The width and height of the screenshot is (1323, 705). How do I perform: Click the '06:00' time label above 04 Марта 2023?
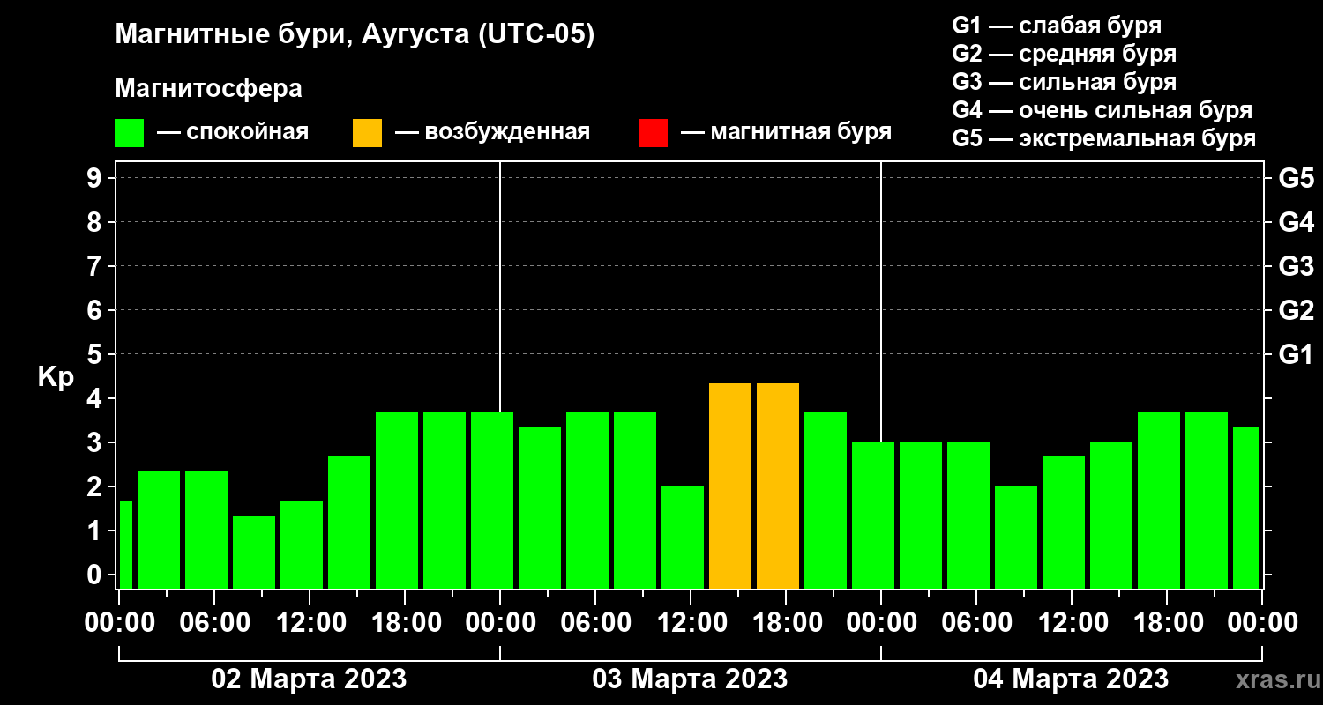pos(976,623)
